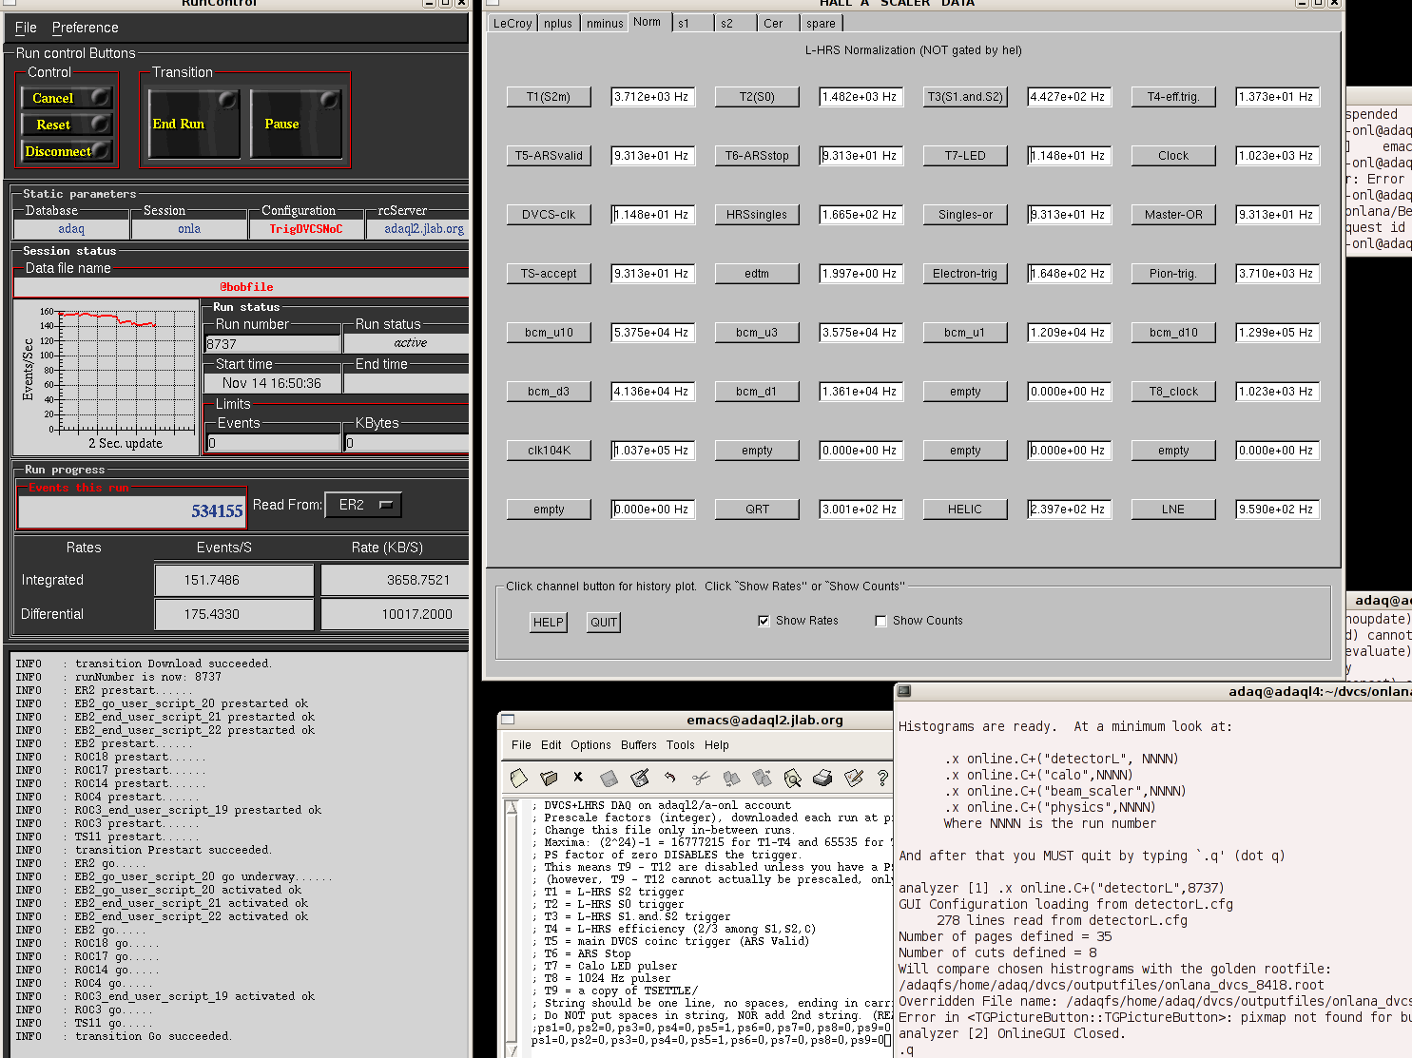The image size is (1412, 1058).
Task: Close buffer with the emacs X icon
Action: (x=578, y=778)
